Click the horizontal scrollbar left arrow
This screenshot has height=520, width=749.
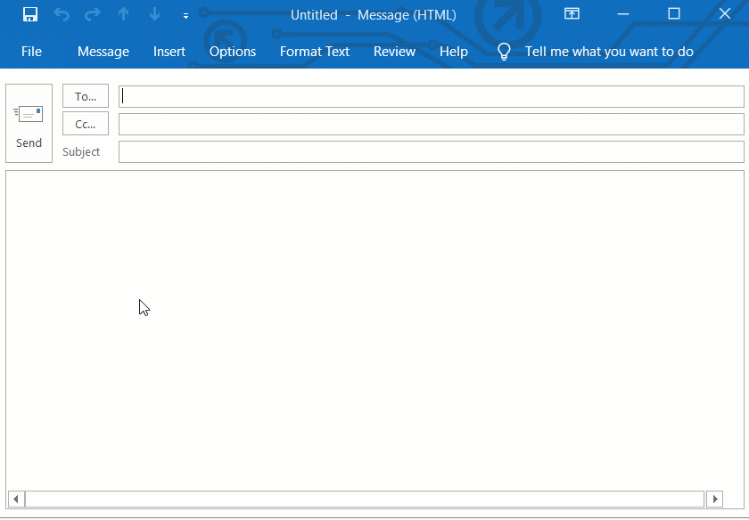point(16,499)
